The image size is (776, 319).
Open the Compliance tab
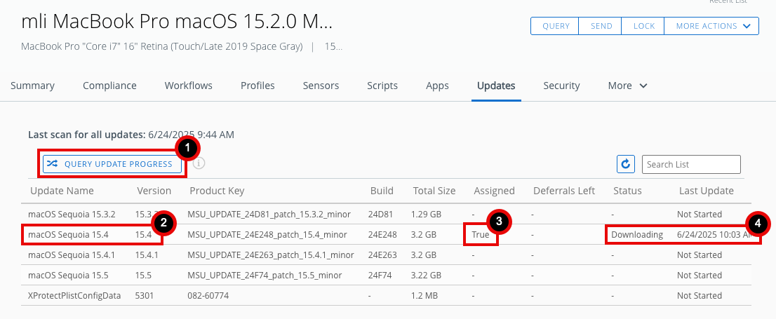pos(109,86)
